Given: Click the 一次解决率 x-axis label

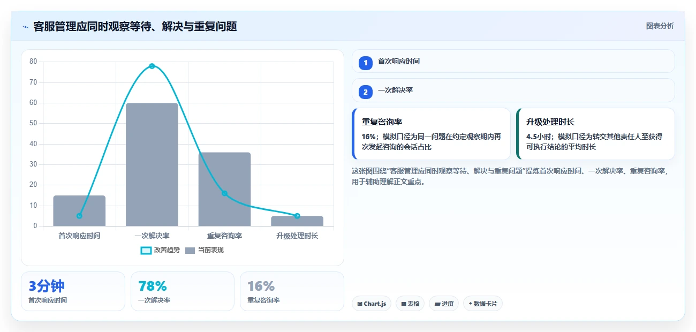Looking at the screenshot, I should click(x=152, y=236).
